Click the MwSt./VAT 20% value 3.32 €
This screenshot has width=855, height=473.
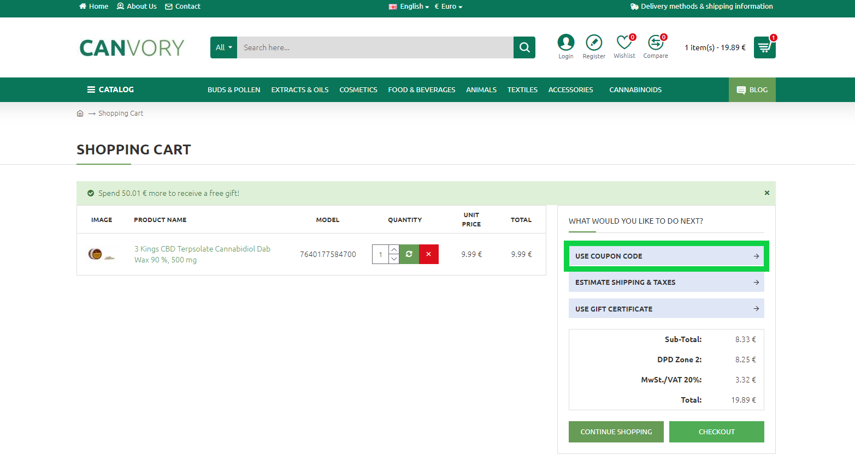coord(746,380)
